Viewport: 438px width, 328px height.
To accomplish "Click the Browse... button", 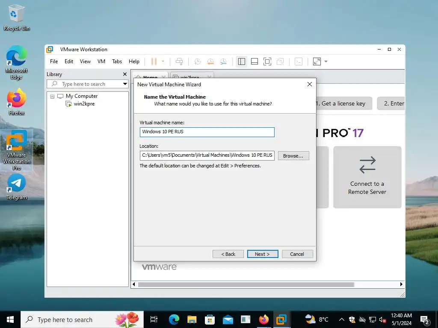I will point(293,156).
